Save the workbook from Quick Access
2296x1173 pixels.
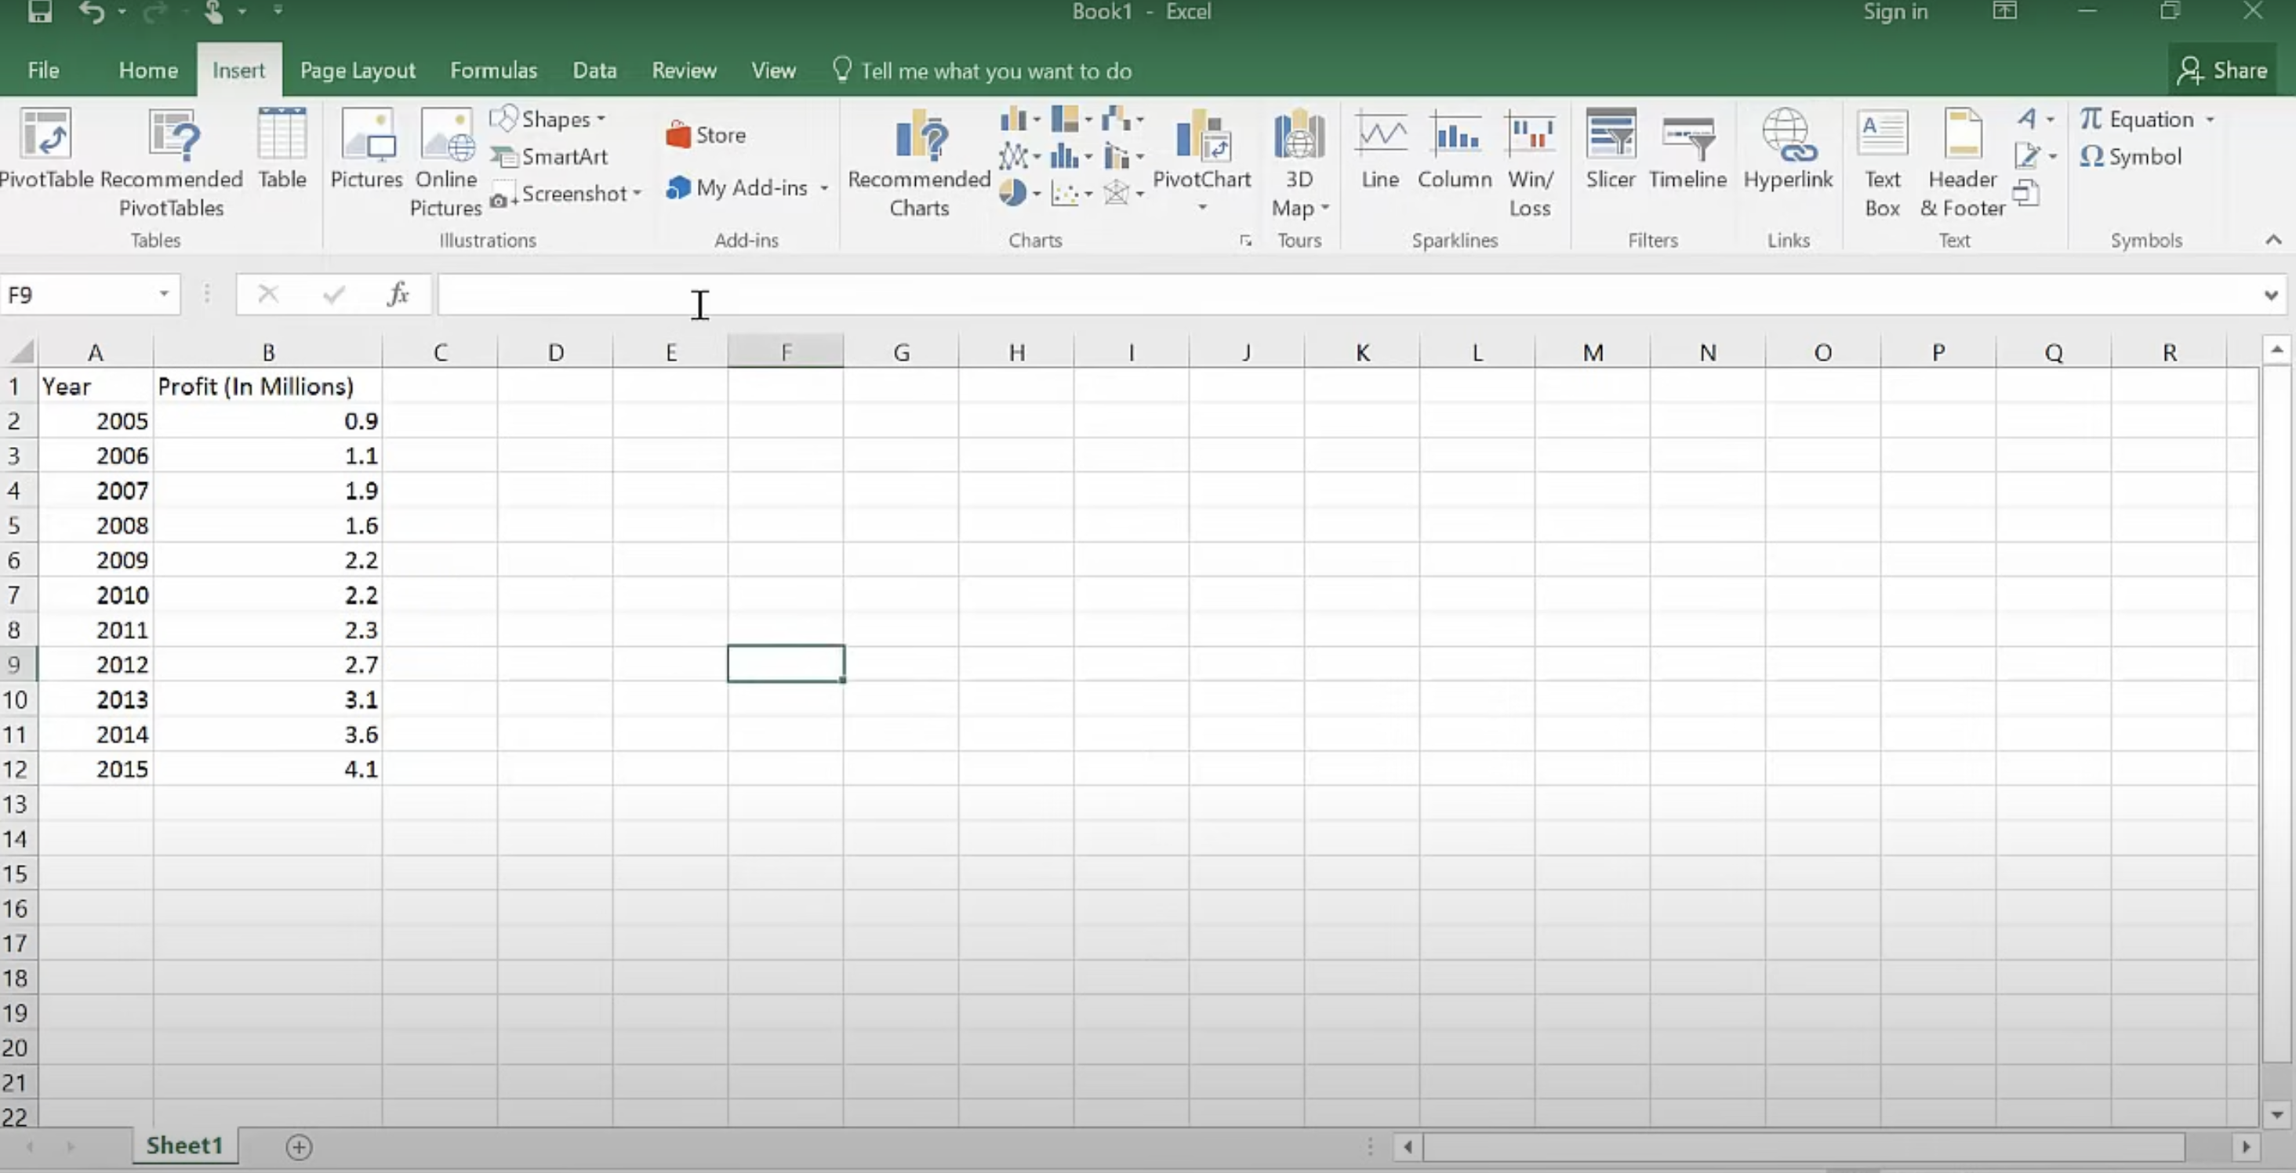click(x=39, y=12)
